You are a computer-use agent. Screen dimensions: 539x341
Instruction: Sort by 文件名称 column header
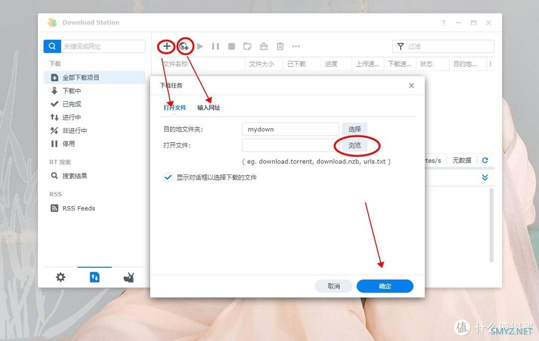tap(203, 64)
